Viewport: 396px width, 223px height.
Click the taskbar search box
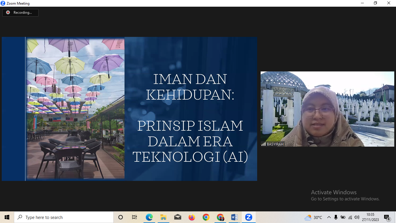64,217
